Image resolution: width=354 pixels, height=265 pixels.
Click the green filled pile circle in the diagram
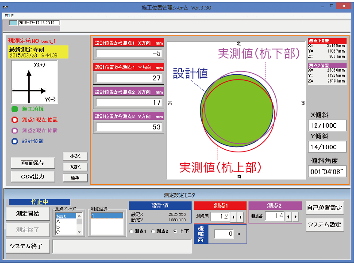[x=237, y=111]
